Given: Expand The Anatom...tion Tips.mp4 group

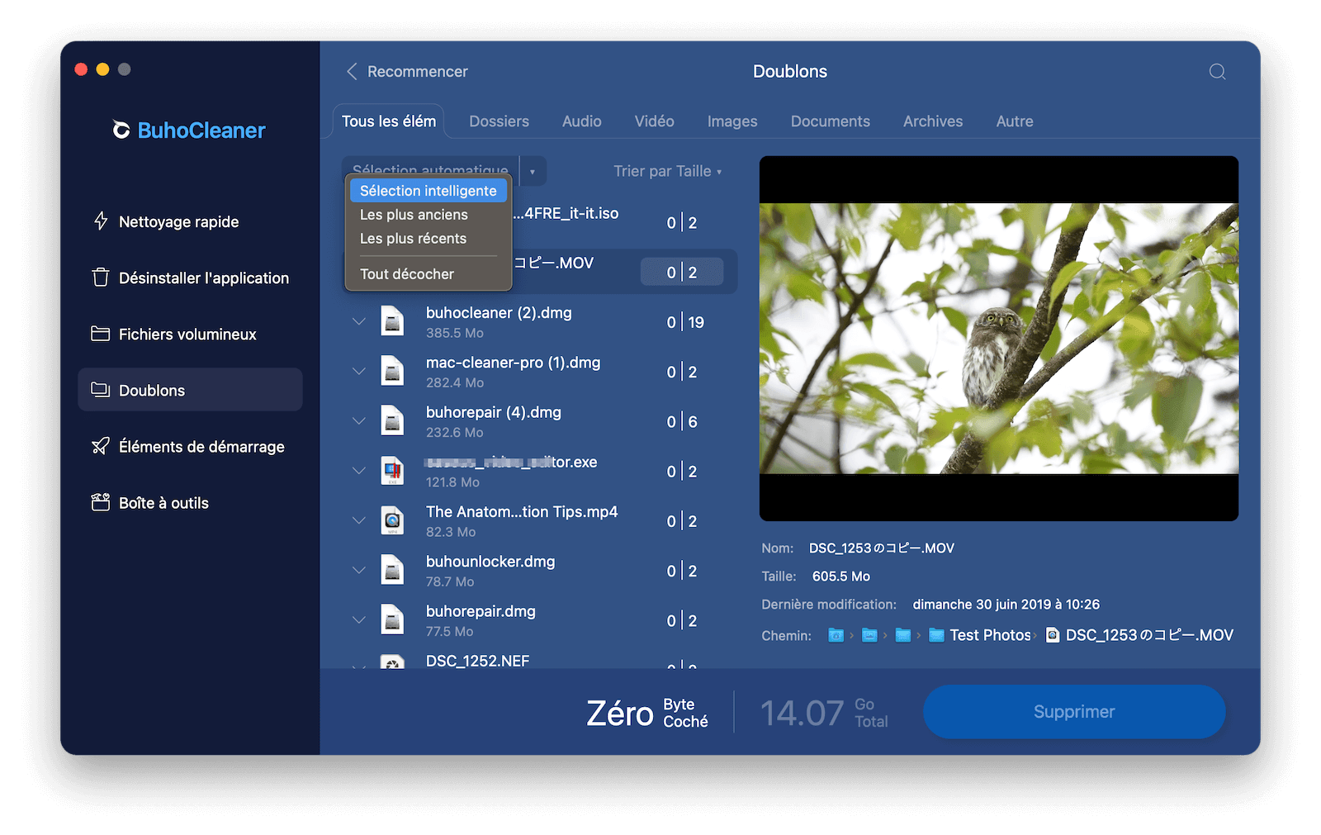Looking at the screenshot, I should tap(358, 520).
